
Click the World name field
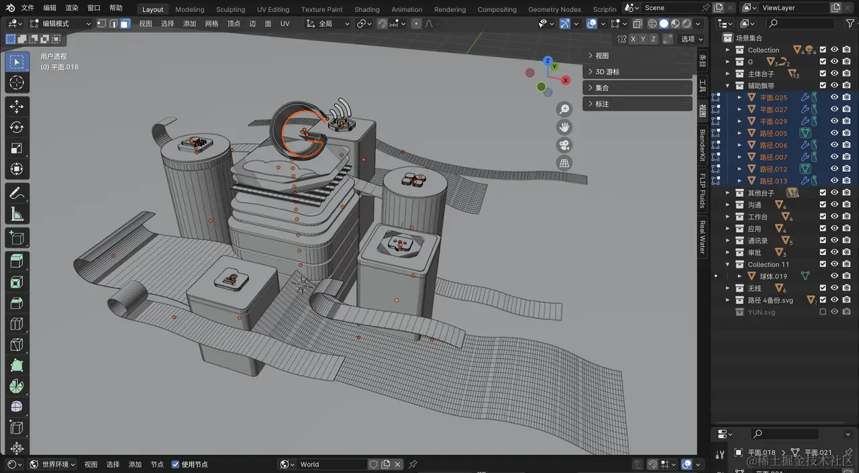[332, 464]
